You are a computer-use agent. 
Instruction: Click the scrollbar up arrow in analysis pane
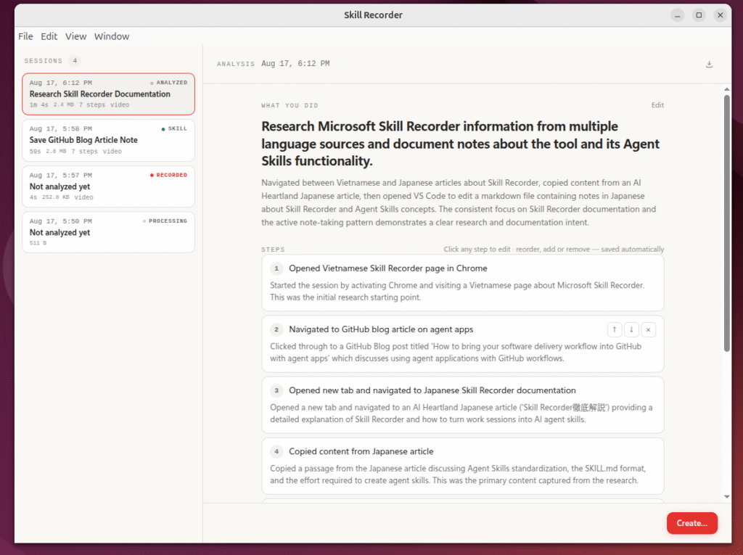coord(727,89)
